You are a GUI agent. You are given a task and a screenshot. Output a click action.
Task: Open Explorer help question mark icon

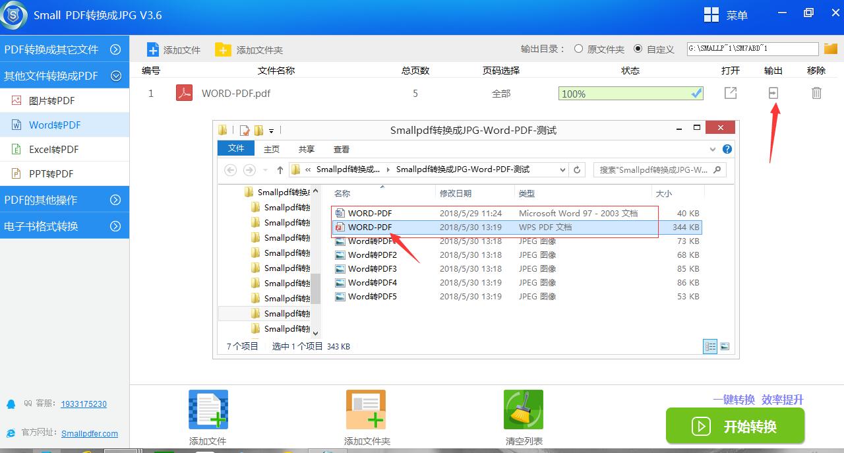click(727, 149)
